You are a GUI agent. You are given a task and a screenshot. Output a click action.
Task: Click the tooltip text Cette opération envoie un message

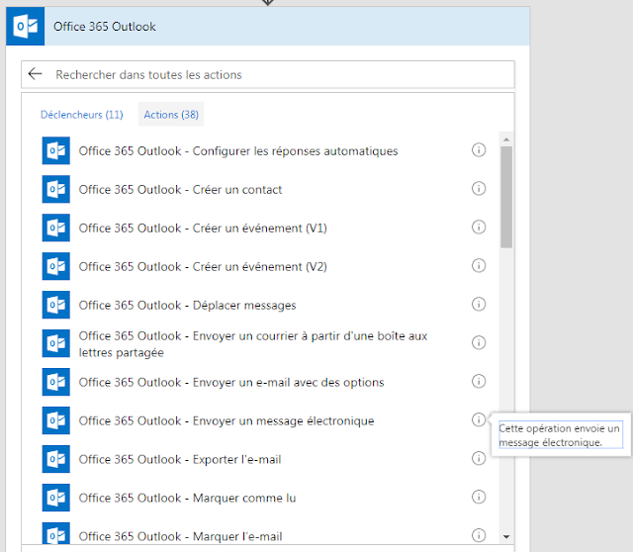pyautogui.click(x=559, y=435)
